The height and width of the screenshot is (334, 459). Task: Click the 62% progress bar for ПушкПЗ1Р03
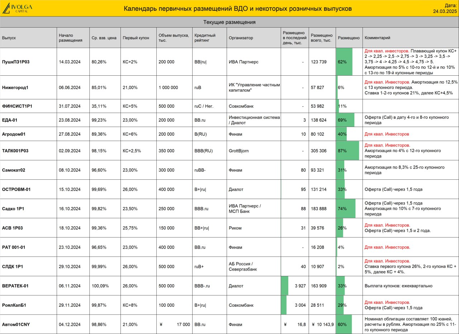click(x=344, y=62)
